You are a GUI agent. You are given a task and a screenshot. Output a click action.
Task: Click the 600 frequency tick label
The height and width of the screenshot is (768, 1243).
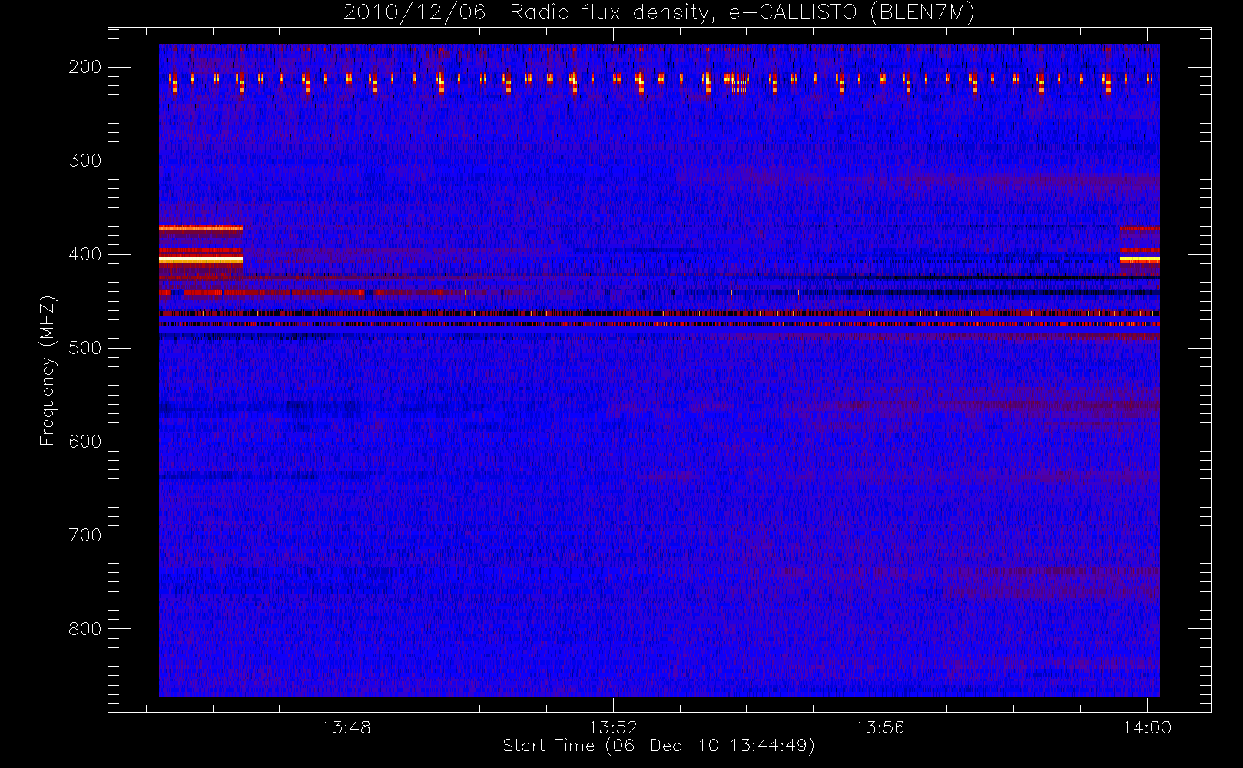[x=85, y=442]
